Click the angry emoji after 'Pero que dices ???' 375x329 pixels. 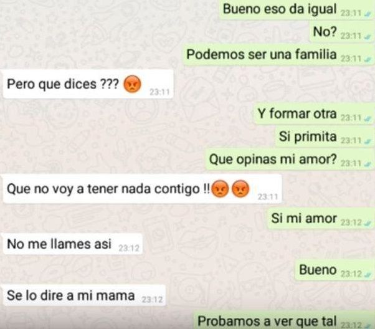[x=132, y=84]
